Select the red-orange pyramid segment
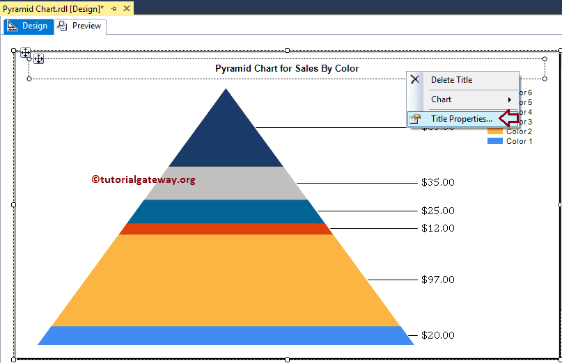The height and width of the screenshot is (363, 562). pyautogui.click(x=226, y=229)
